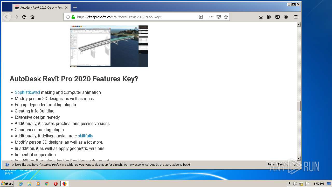Bookmark this page with the star

click(x=226, y=17)
